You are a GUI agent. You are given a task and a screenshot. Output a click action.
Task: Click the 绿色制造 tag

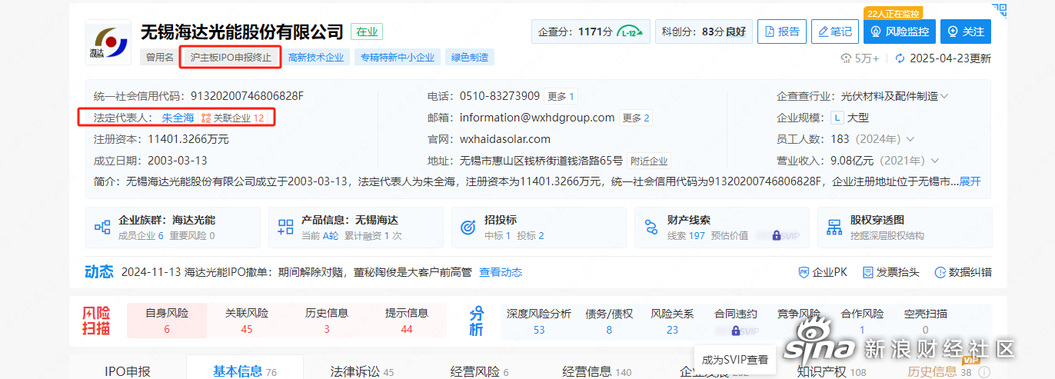(x=470, y=57)
